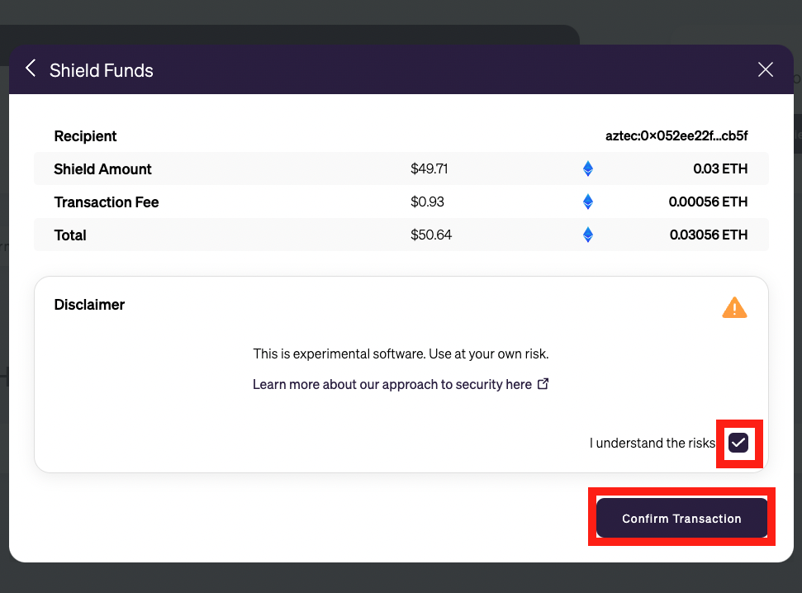
Task: Click the 0.00056 ETH fee value
Action: click(708, 202)
